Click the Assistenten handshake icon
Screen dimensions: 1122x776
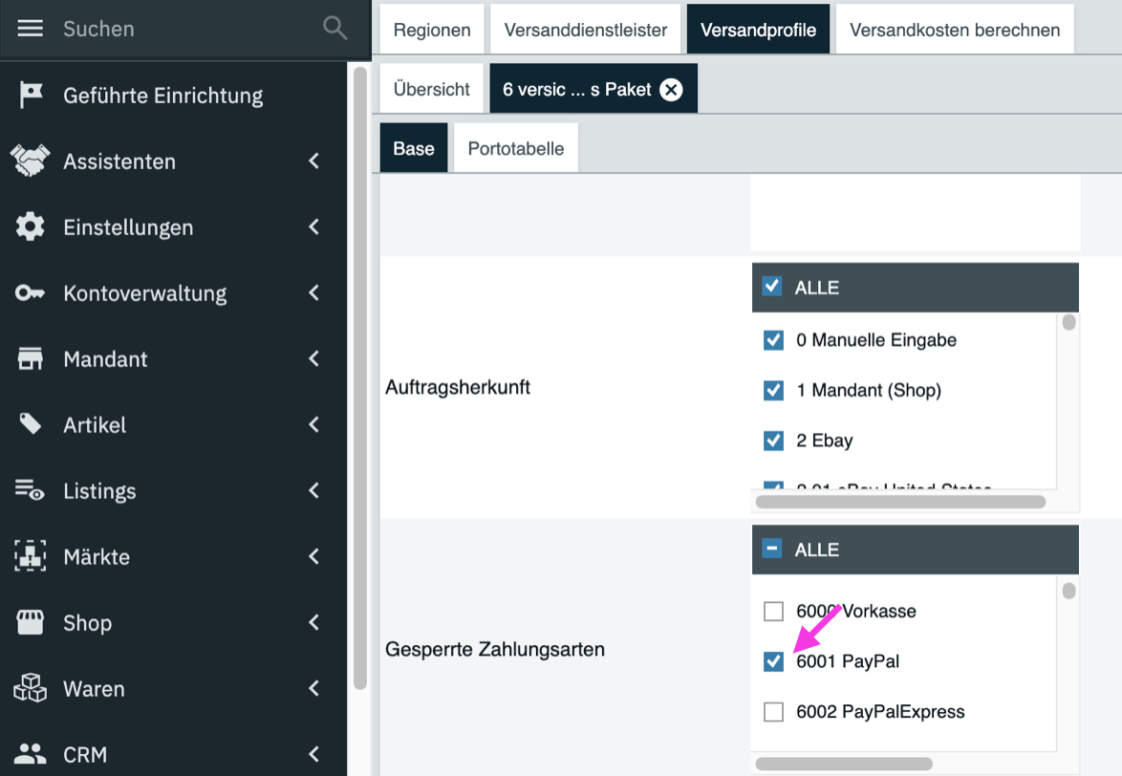coord(31,161)
